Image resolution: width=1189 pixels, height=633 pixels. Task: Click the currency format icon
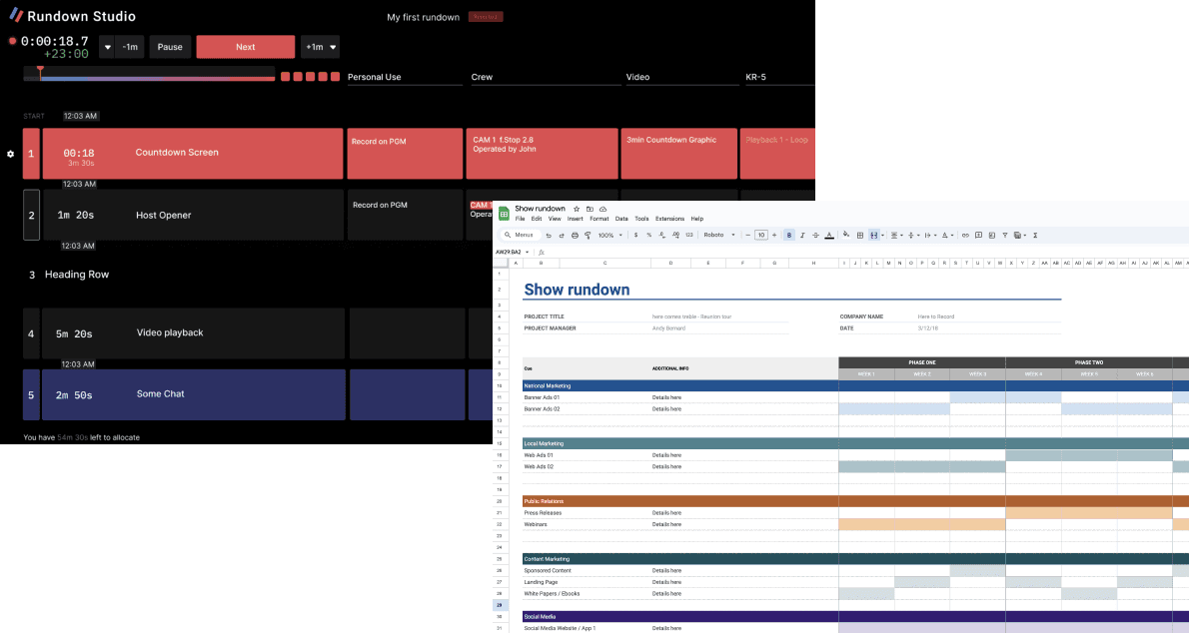[635, 234]
